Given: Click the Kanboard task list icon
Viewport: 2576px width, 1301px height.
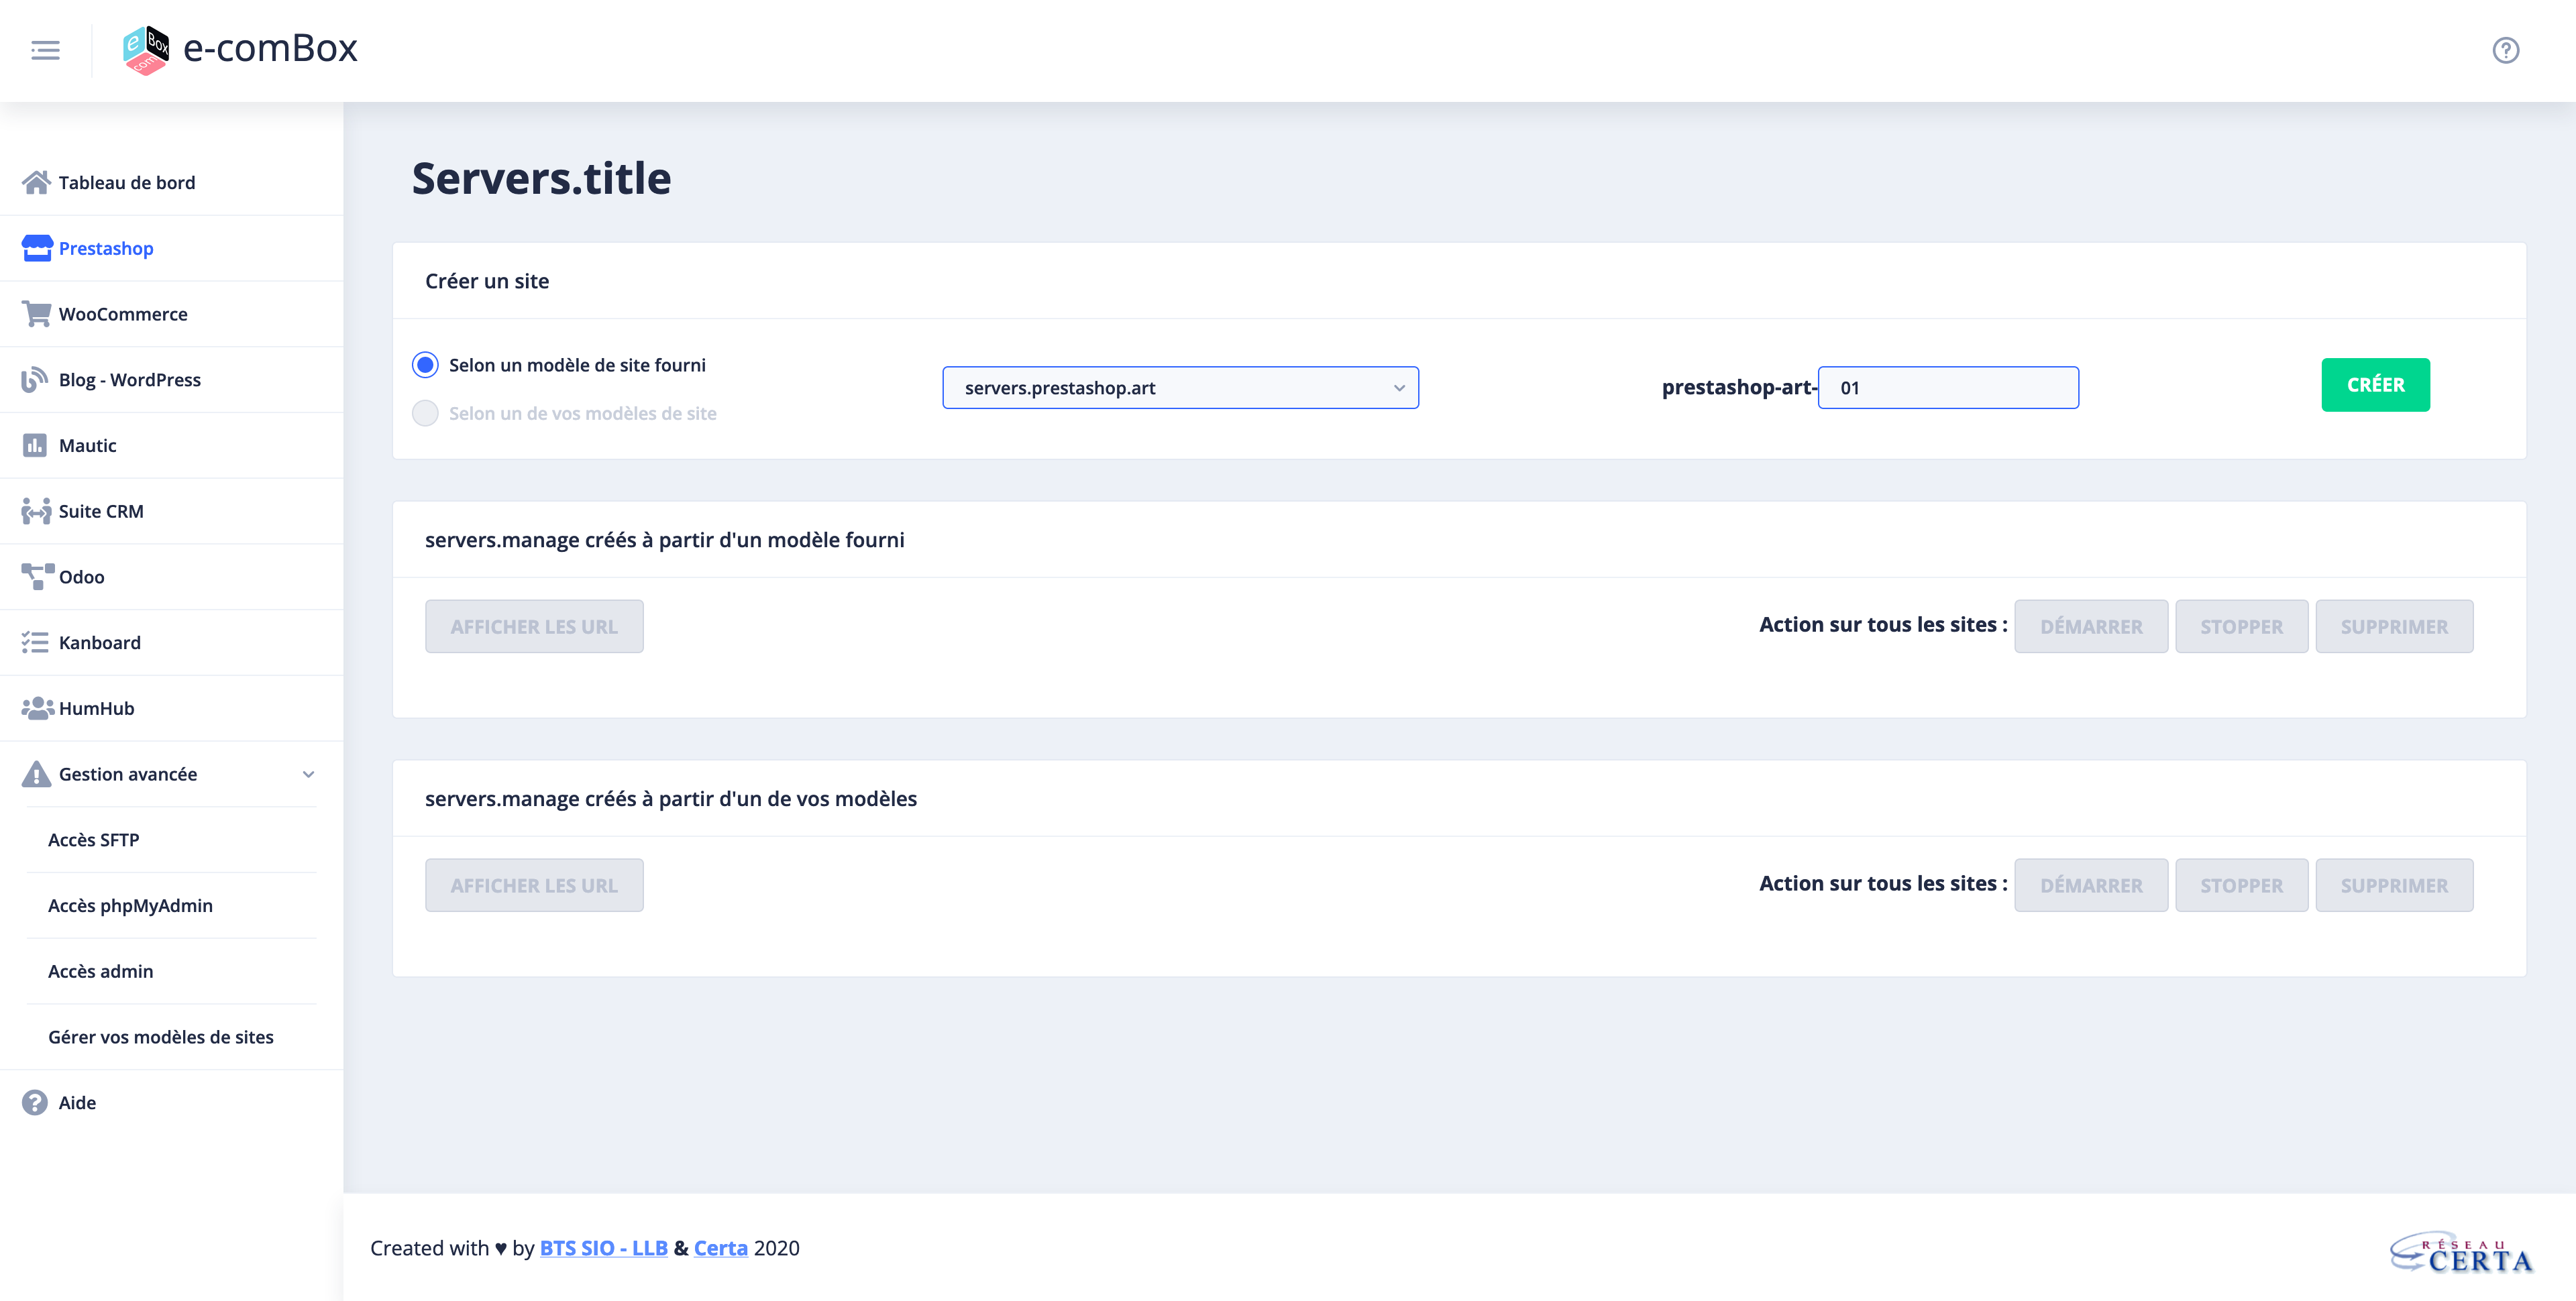Looking at the screenshot, I should tap(35, 642).
